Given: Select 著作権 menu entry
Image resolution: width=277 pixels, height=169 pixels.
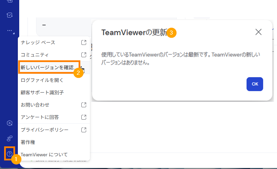Looking at the screenshot, I should [x=54, y=142].
